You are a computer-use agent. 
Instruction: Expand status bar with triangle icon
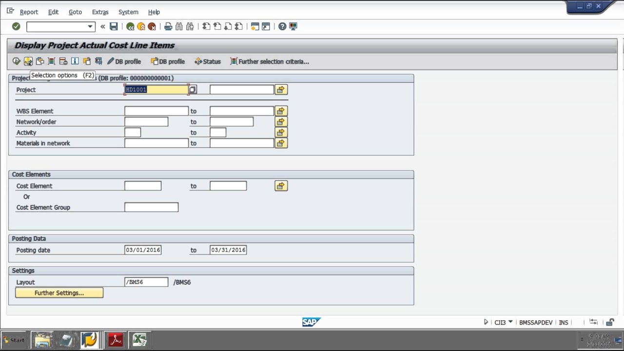pos(486,322)
